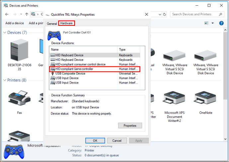The width and height of the screenshot is (229, 162).
Task: Cancel the properties dialog
Action: pyautogui.click(x=117, y=140)
